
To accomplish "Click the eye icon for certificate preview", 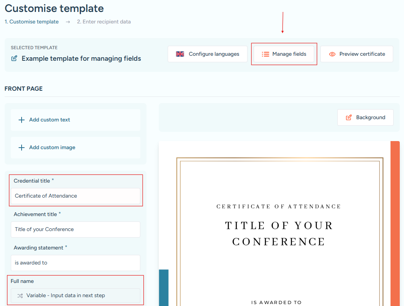I will (x=332, y=54).
